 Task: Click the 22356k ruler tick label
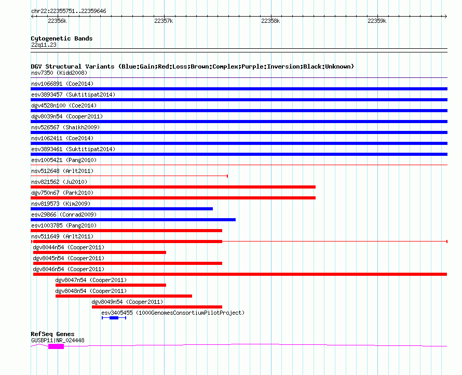pos(57,21)
